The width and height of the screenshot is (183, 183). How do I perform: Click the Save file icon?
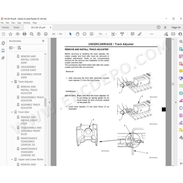coord(3,34)
